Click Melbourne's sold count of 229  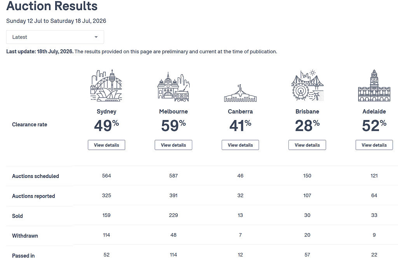(173, 215)
